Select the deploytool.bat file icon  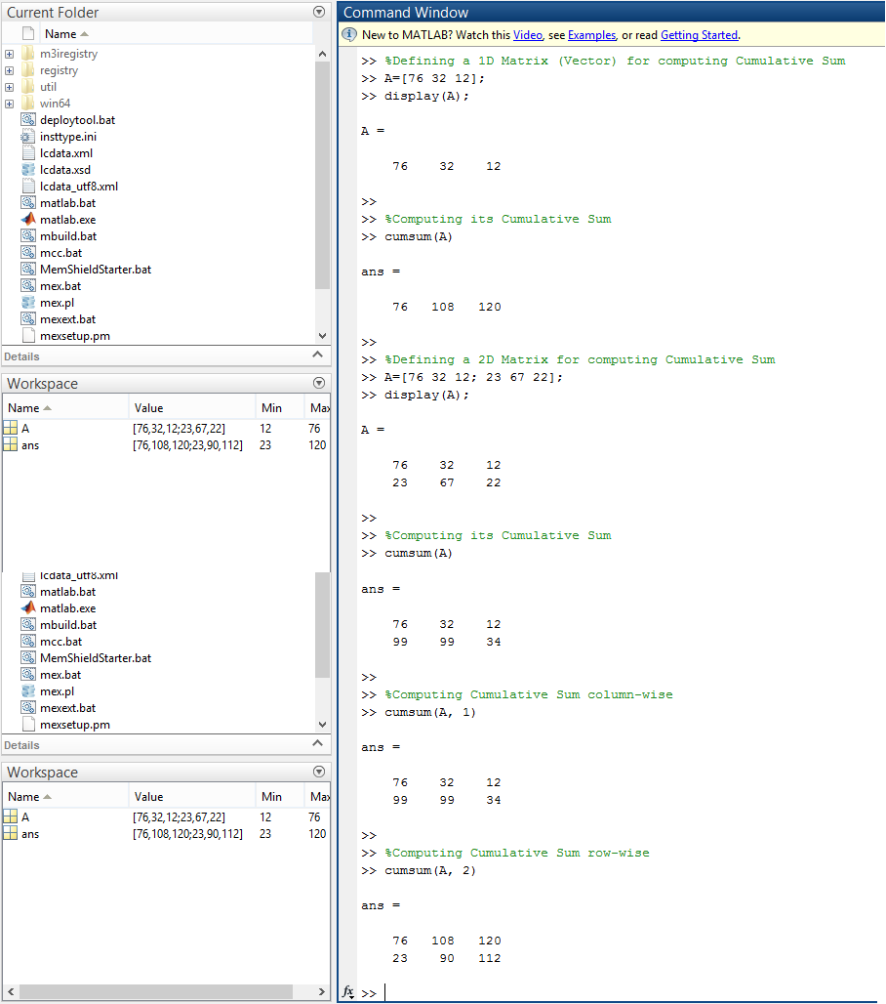(x=26, y=120)
